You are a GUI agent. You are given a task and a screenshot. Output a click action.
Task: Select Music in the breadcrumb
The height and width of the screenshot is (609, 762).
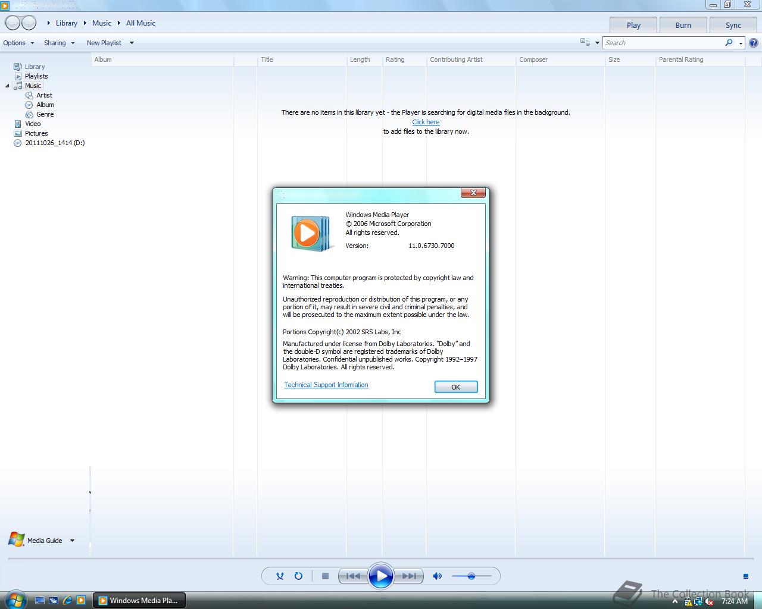click(x=102, y=23)
